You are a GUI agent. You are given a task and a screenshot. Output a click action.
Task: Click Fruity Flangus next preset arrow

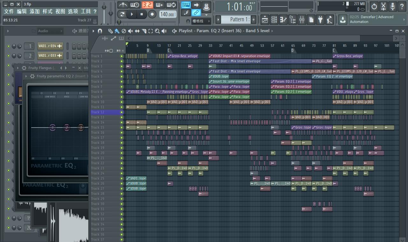[x=66, y=68]
